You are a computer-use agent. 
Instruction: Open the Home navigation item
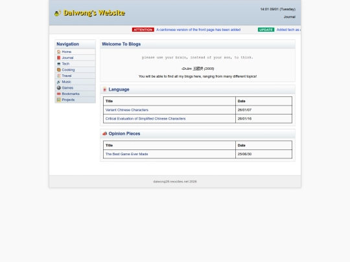tap(75, 52)
